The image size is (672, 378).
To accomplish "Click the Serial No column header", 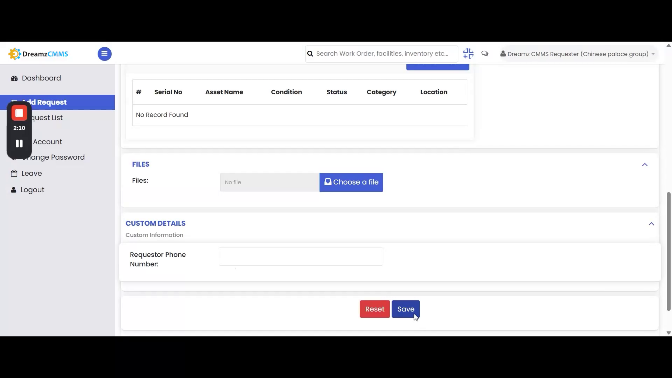I will (168, 92).
